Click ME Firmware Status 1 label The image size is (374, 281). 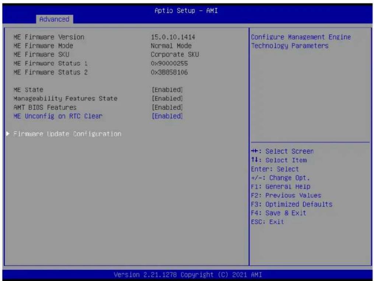coord(50,63)
